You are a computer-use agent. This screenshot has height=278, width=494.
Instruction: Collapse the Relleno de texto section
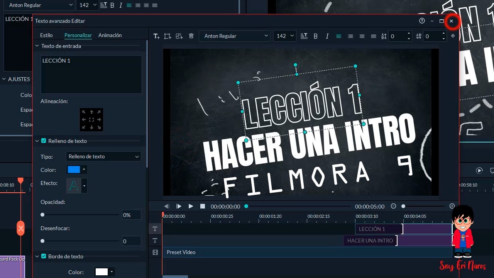(x=37, y=141)
